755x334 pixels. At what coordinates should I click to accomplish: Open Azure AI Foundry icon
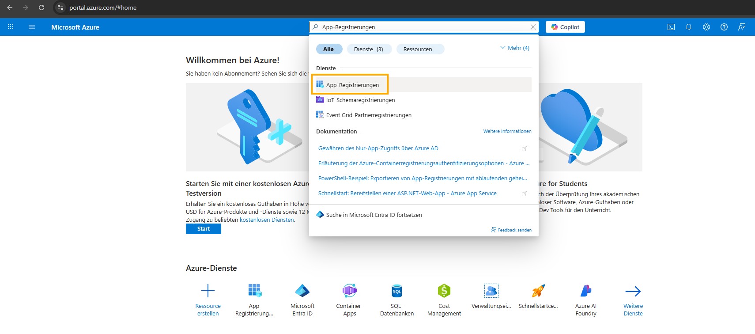coord(586,291)
